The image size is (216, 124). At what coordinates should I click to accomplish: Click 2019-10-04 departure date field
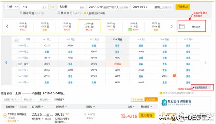[x=108, y=7]
